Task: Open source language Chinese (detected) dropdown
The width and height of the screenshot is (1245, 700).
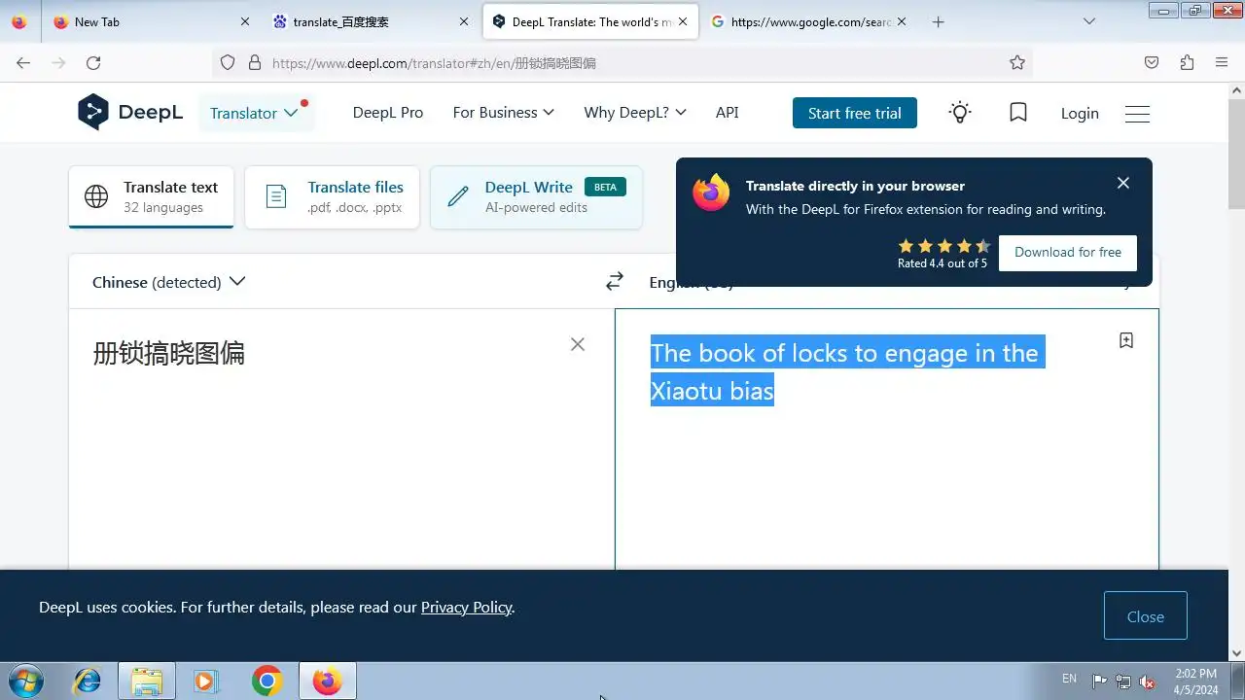Action: [168, 282]
